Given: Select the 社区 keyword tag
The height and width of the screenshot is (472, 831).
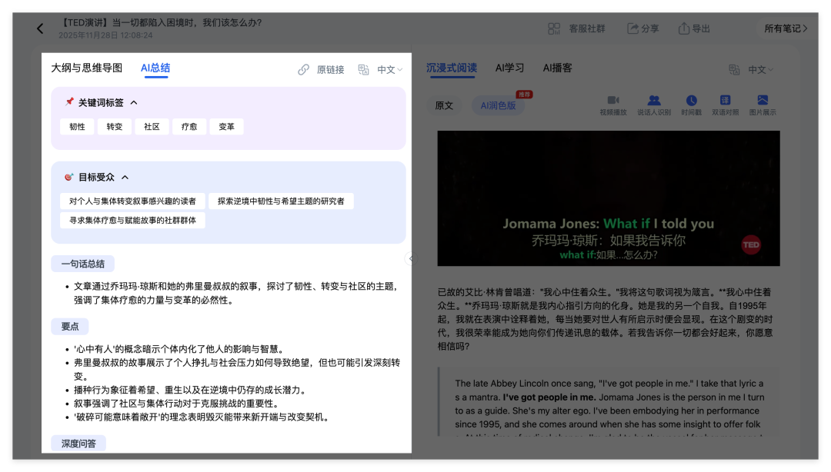Looking at the screenshot, I should (152, 127).
